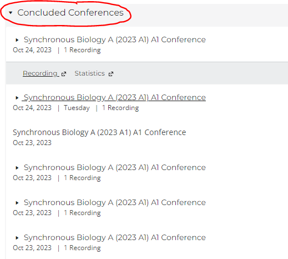This screenshot has width=288, height=259.
Task: Expand the topmost Oct 24 conference triangle
Action: [x=17, y=40]
